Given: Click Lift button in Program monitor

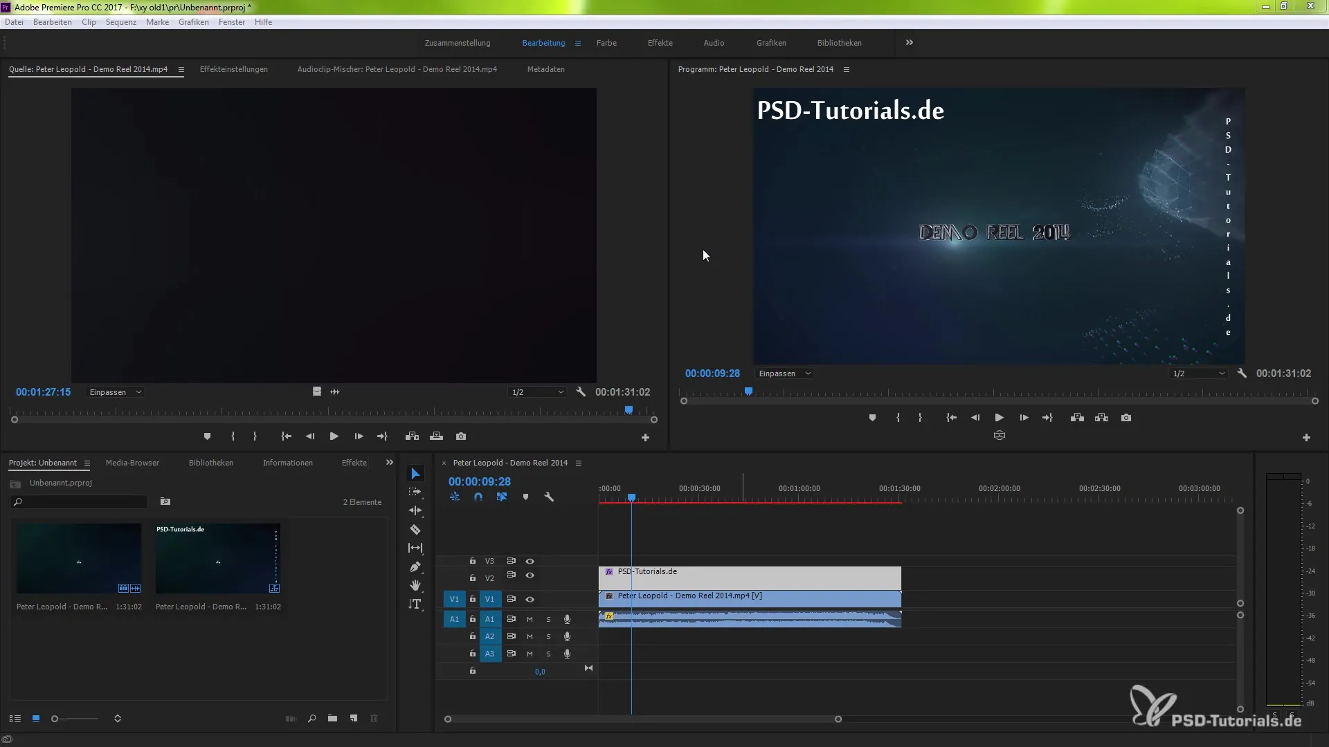Looking at the screenshot, I should [1077, 418].
